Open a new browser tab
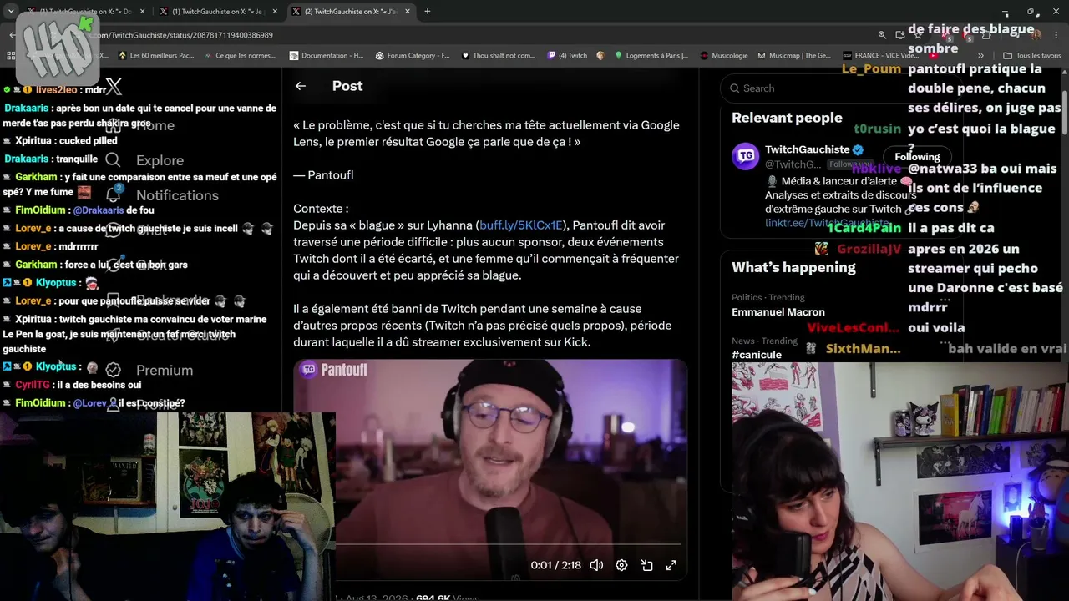The width and height of the screenshot is (1069, 601). [427, 12]
